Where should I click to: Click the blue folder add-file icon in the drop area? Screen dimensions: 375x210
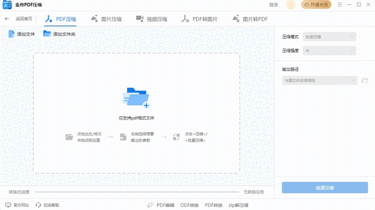136,98
